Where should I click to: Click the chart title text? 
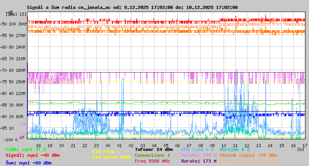click(132, 7)
